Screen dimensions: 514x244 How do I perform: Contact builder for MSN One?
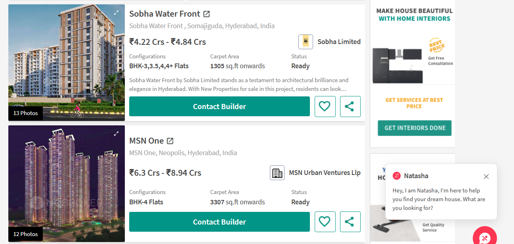coord(219,222)
